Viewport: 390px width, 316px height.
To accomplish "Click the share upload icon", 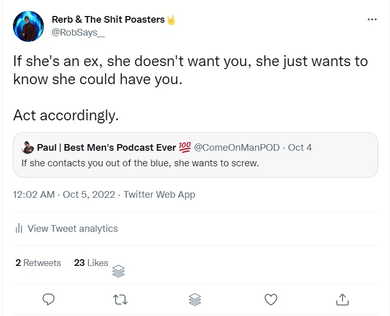I will coord(342,299).
